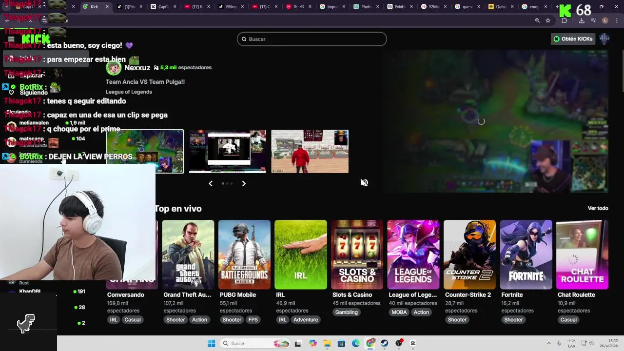
Task: Go to previous featured stream in carousel
Action: (211, 183)
